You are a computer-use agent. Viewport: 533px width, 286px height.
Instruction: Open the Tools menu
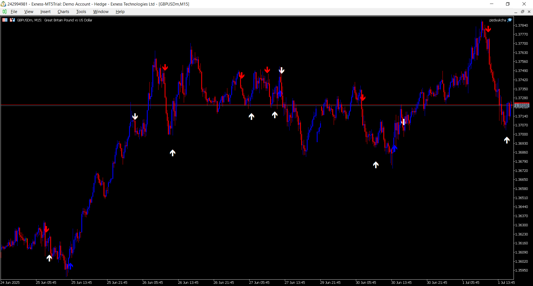point(81,11)
